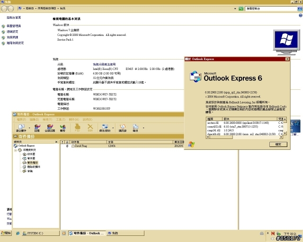Select the 草稿 drafts folder
The height and width of the screenshot is (242, 303).
[27, 171]
